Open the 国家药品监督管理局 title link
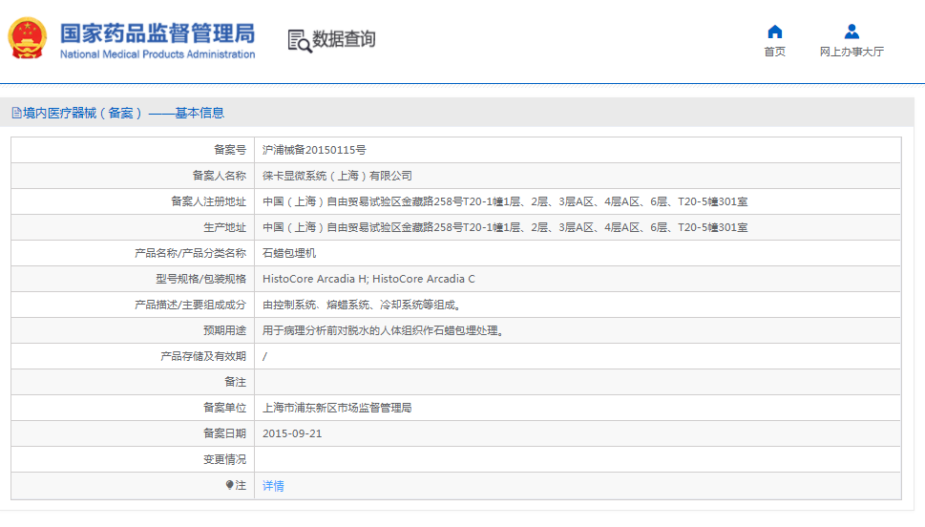Image resolution: width=925 pixels, height=527 pixels. pos(158,33)
